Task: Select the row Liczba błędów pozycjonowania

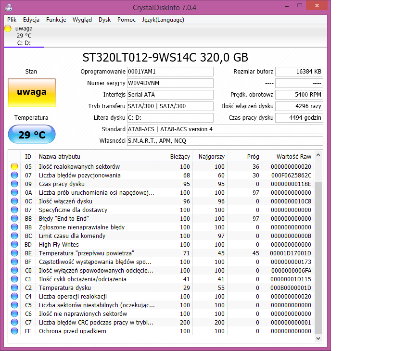Action: 161,175
